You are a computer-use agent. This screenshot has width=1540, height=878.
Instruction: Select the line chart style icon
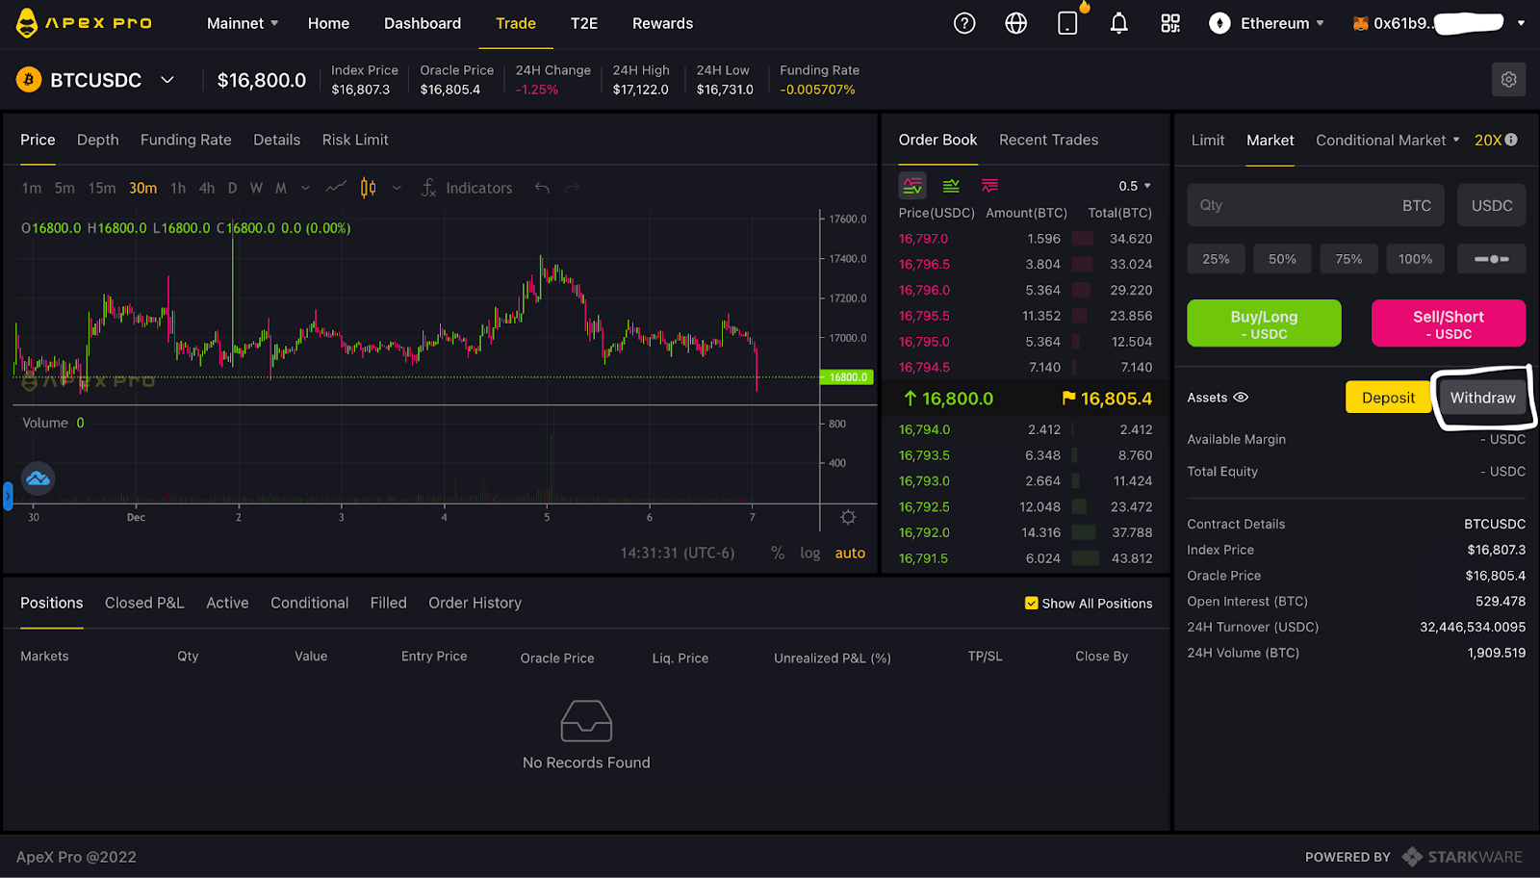pyautogui.click(x=336, y=188)
